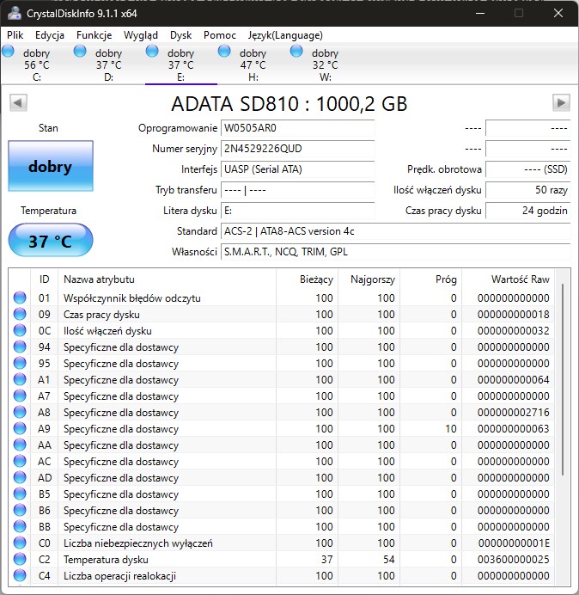This screenshot has width=579, height=595.
Task: Open the Wygląd menu
Action: tap(141, 35)
